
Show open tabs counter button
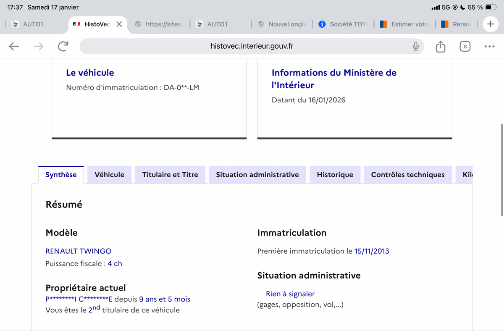[465, 46]
